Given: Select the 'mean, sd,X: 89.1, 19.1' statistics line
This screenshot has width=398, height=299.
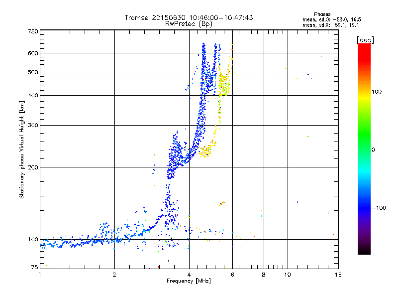Looking at the screenshot, I should click(330, 25).
